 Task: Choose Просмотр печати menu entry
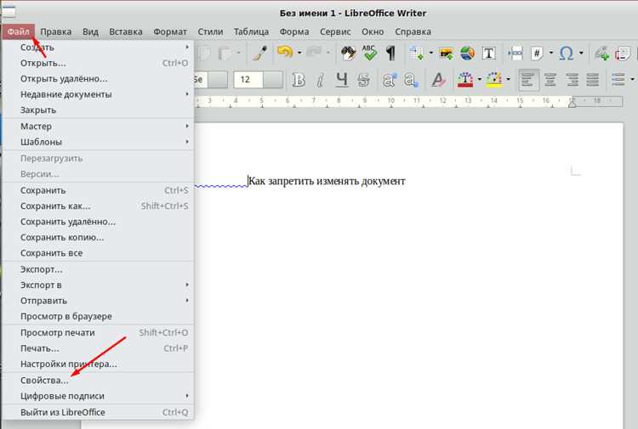click(98, 332)
